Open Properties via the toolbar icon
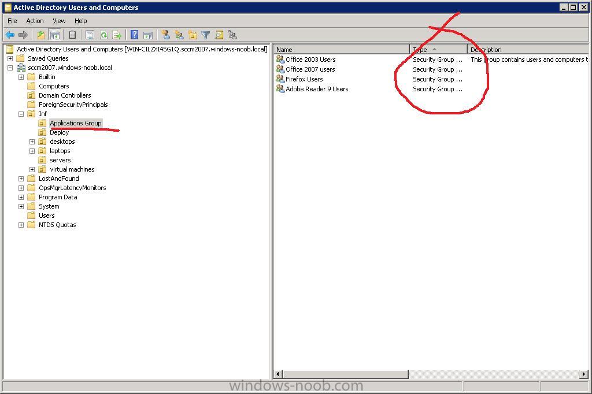Screen dimensions: 592x394 90,35
